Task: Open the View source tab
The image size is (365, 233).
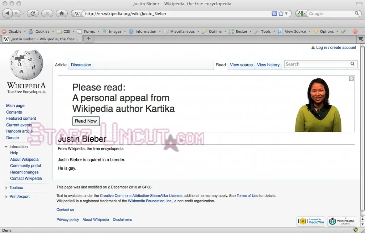Action: 241,65
